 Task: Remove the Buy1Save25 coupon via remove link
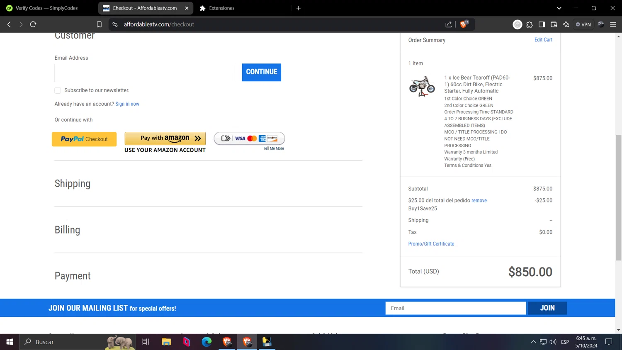[x=479, y=201]
